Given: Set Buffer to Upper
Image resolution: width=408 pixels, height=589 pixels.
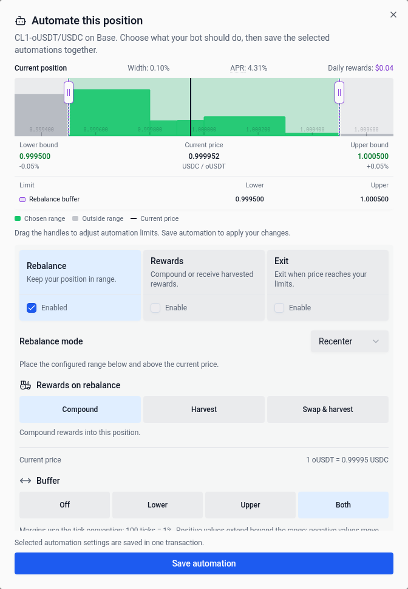Looking at the screenshot, I should pos(250,505).
